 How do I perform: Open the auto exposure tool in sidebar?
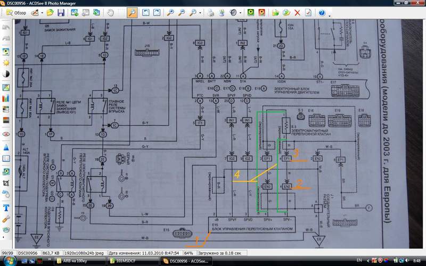click(6, 52)
